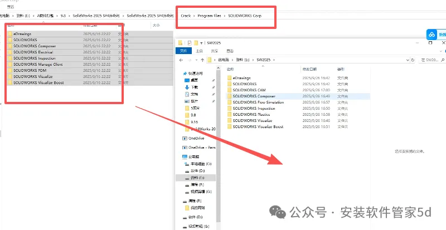The height and width of the screenshot is (230, 446).
Task: Expand the ribbon with the chevron in SW2025
Action: [441, 51]
